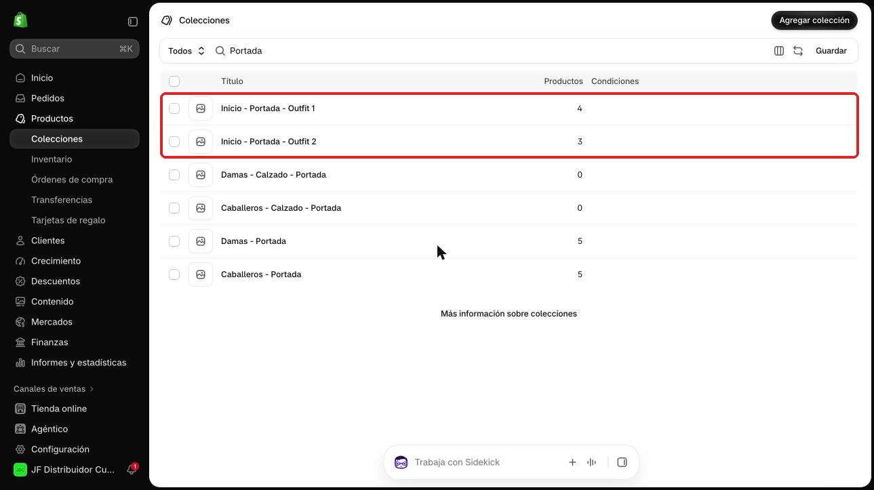Click the Shopify logo icon
The width and height of the screenshot is (874, 490).
pos(20,20)
